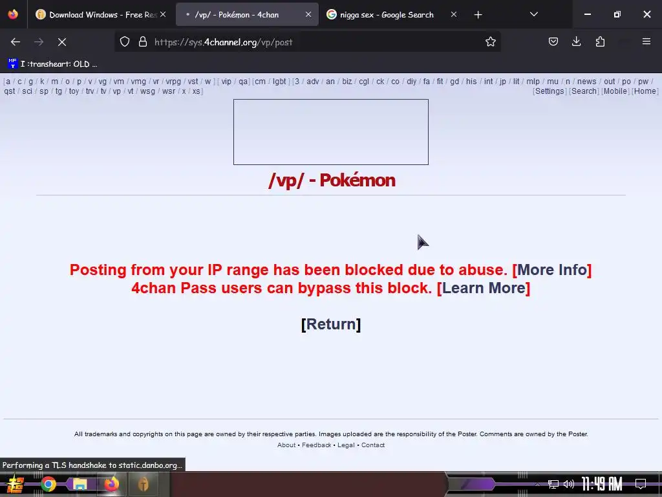Go to the his board link
662x497 pixels.
tap(471, 82)
